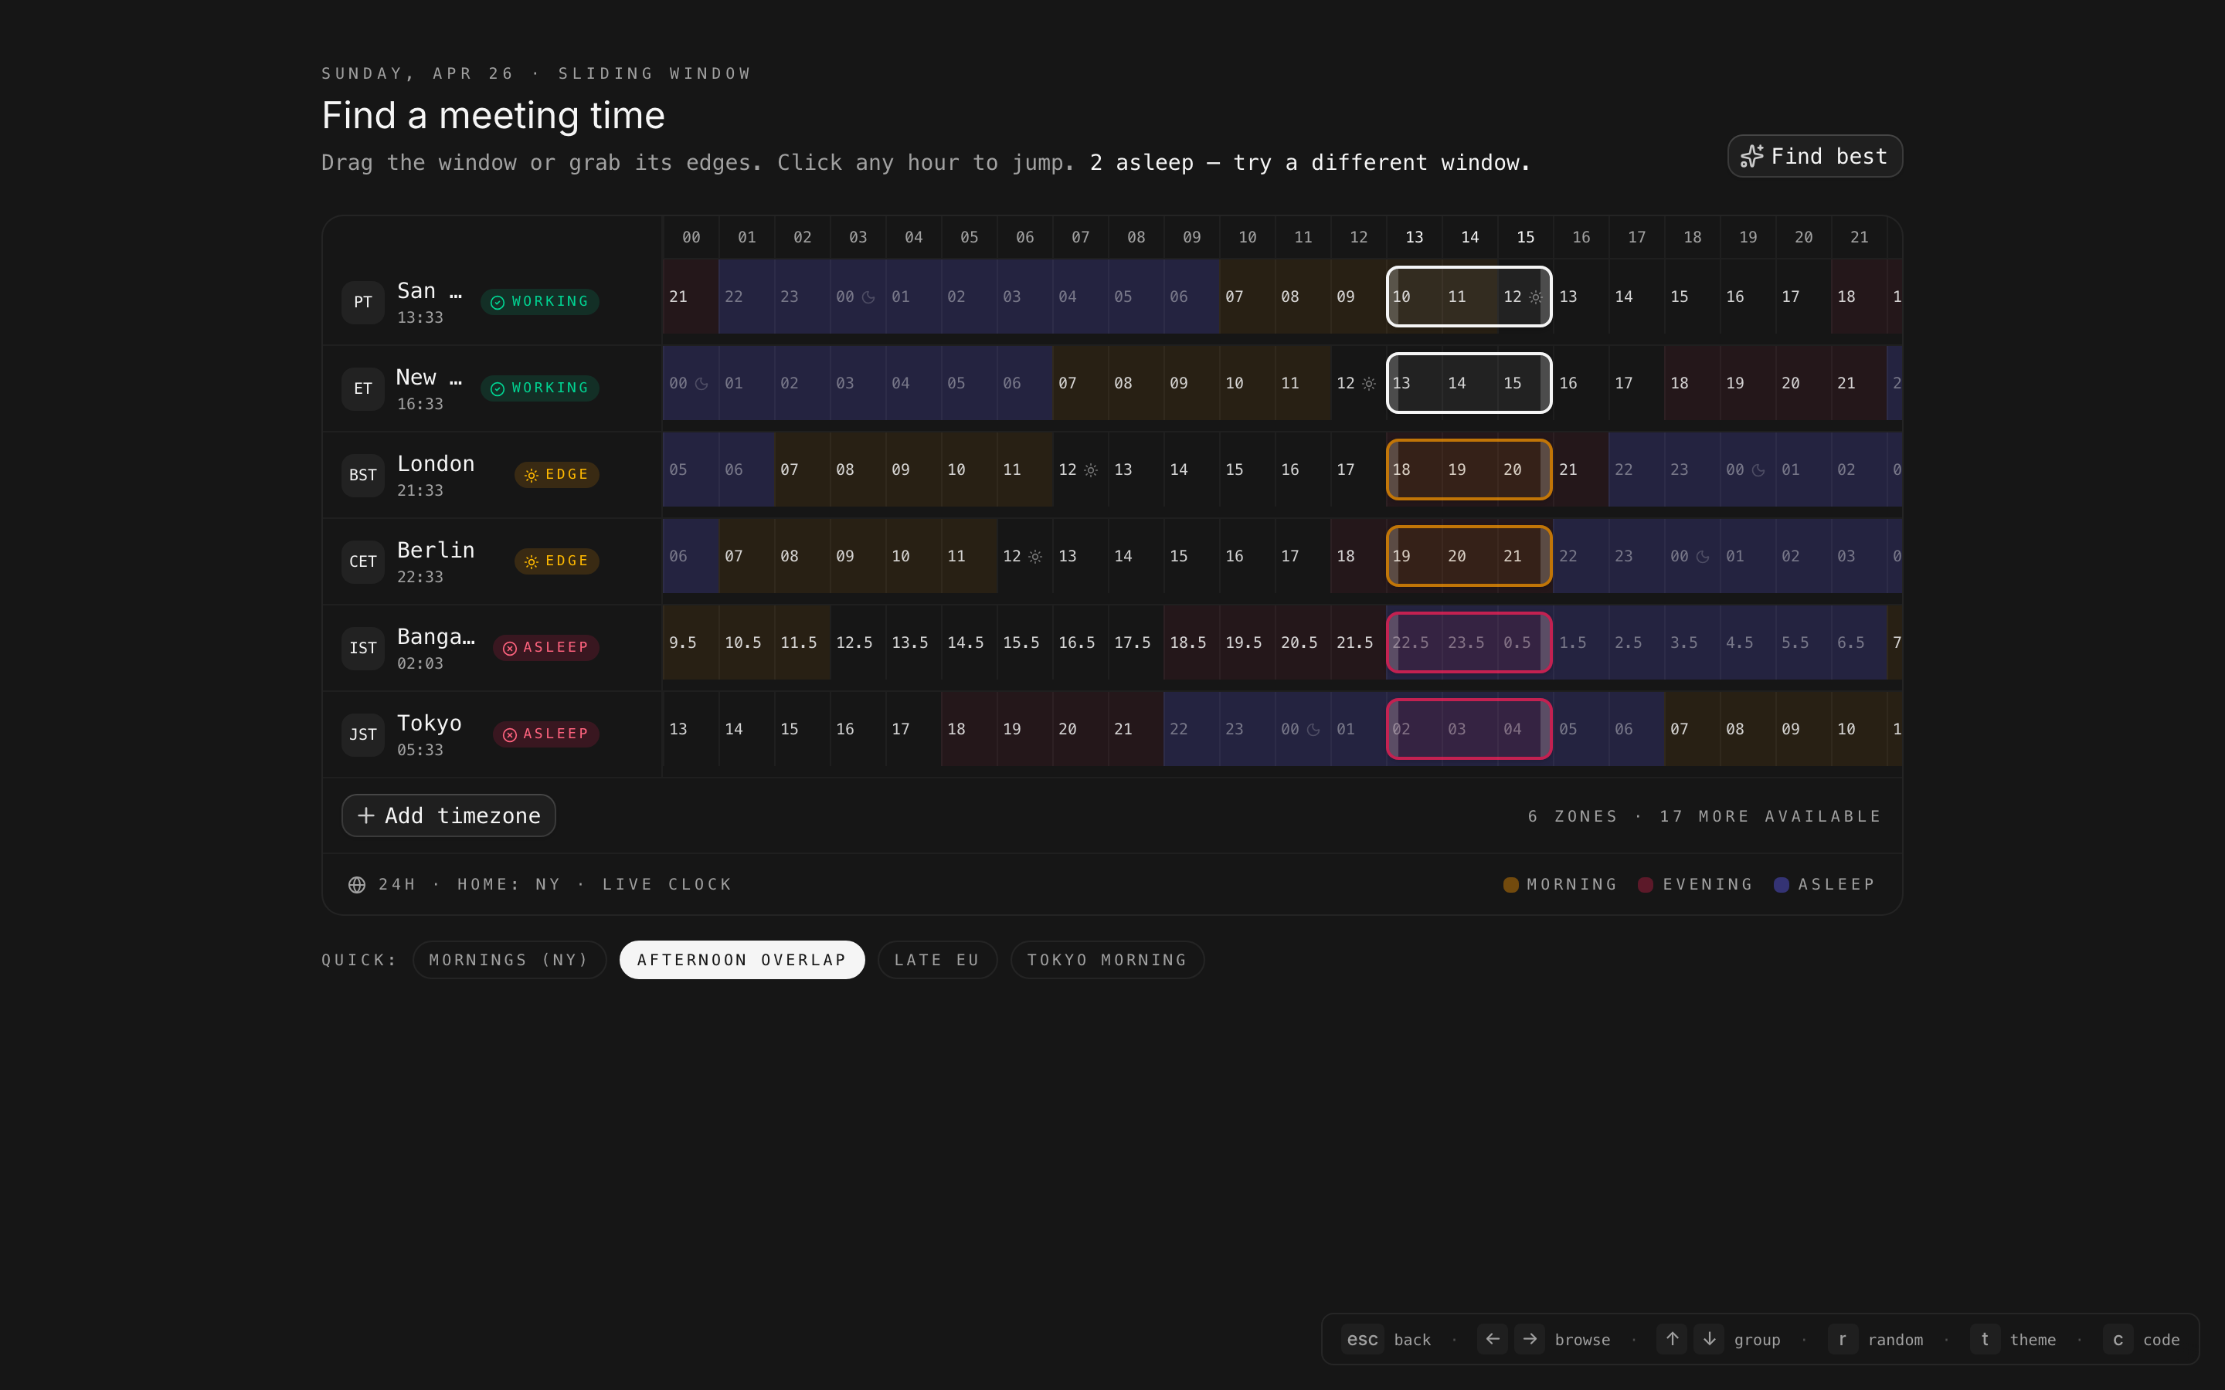Click the Asleep legend color dot
Screen dimensions: 2225x1390
point(1781,884)
